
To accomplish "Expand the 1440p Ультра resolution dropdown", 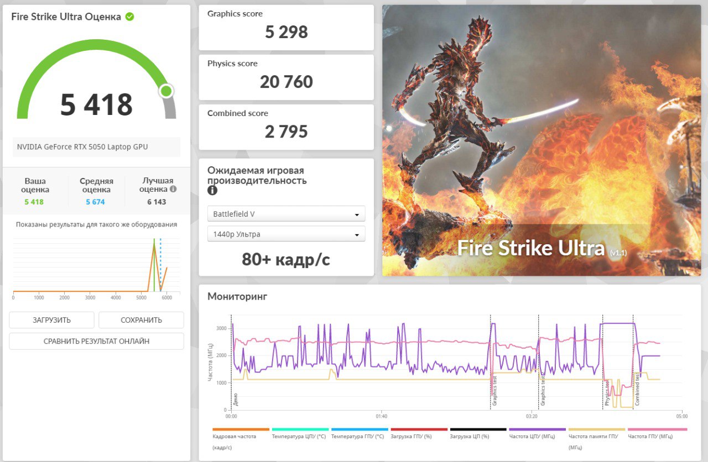I will click(286, 234).
